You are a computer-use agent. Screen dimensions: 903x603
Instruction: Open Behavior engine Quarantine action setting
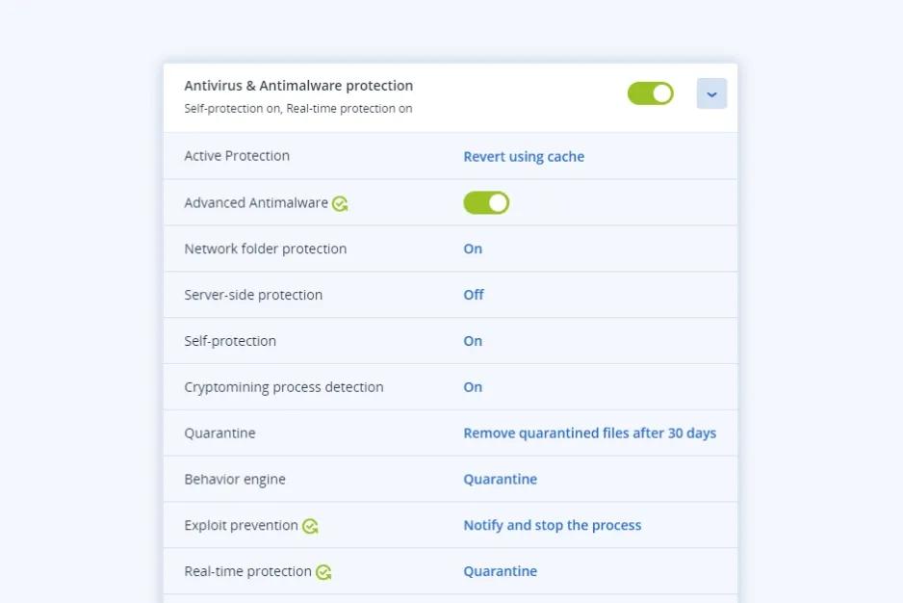tap(500, 480)
